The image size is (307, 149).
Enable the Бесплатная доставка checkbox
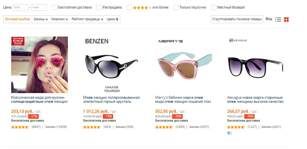55,7
